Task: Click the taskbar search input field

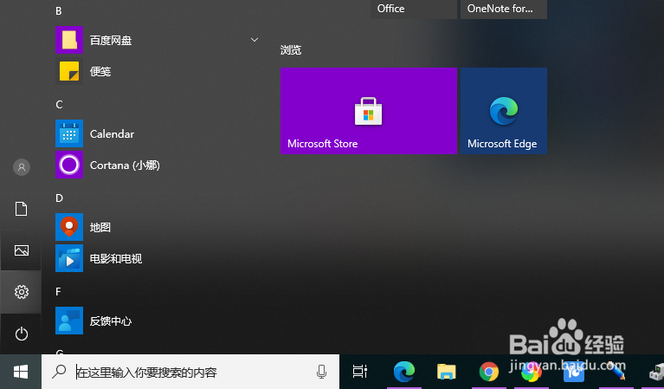Action: point(190,372)
